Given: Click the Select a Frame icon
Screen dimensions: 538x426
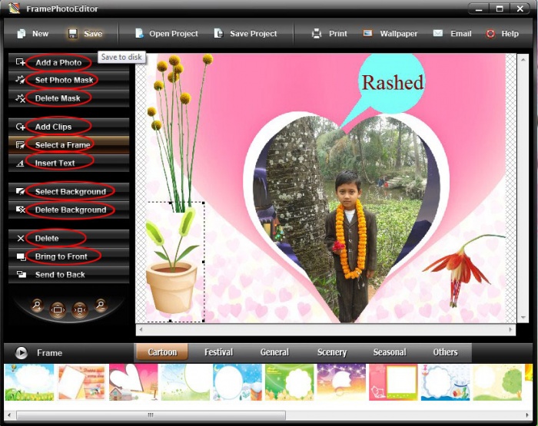Looking at the screenshot, I should tap(21, 145).
